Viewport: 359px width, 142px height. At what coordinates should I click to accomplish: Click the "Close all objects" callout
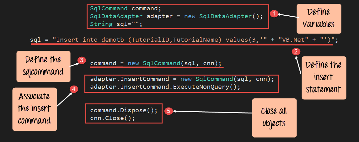tap(274, 118)
